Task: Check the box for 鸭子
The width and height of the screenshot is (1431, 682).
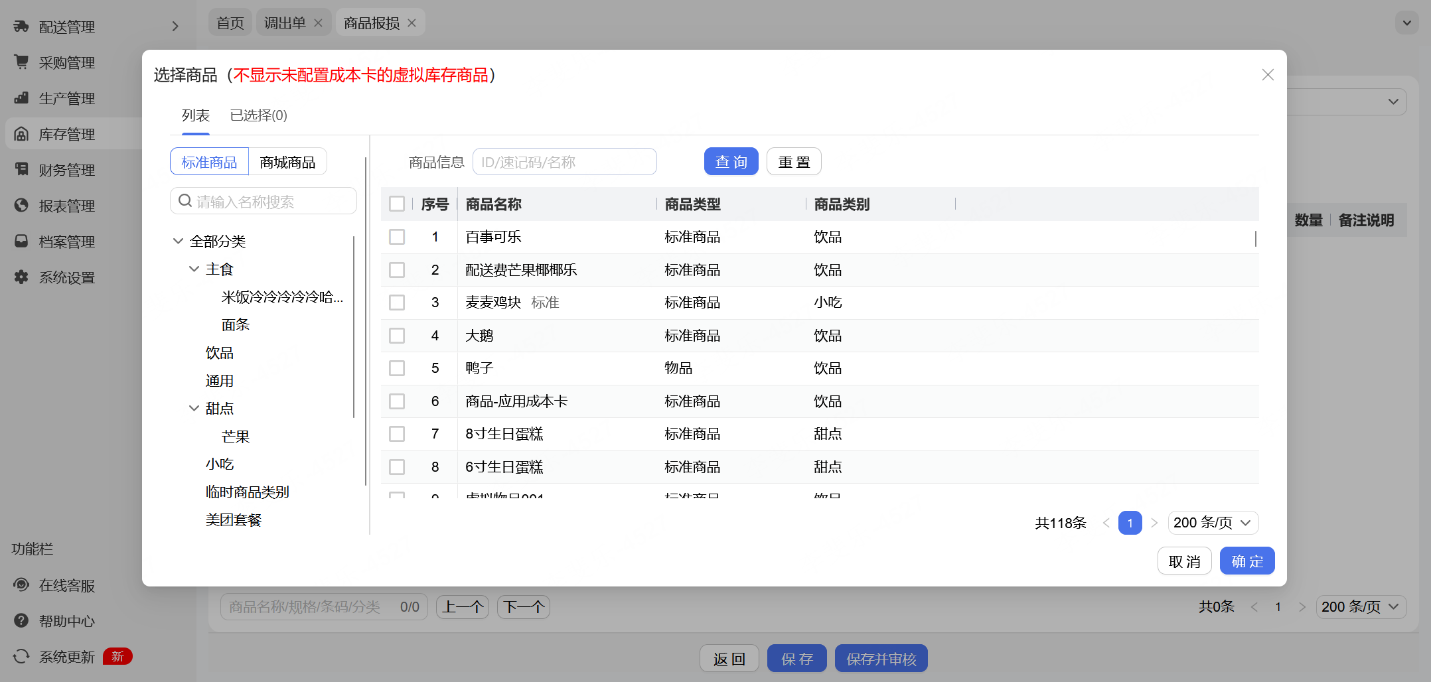Action: tap(397, 368)
